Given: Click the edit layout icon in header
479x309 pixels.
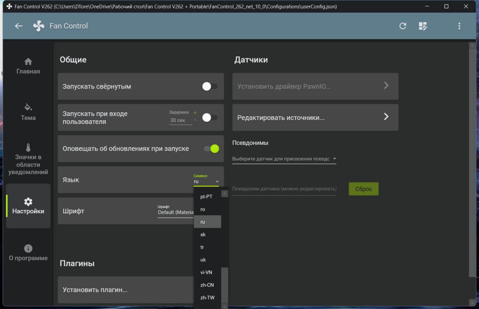Looking at the screenshot, I should pyautogui.click(x=423, y=26).
